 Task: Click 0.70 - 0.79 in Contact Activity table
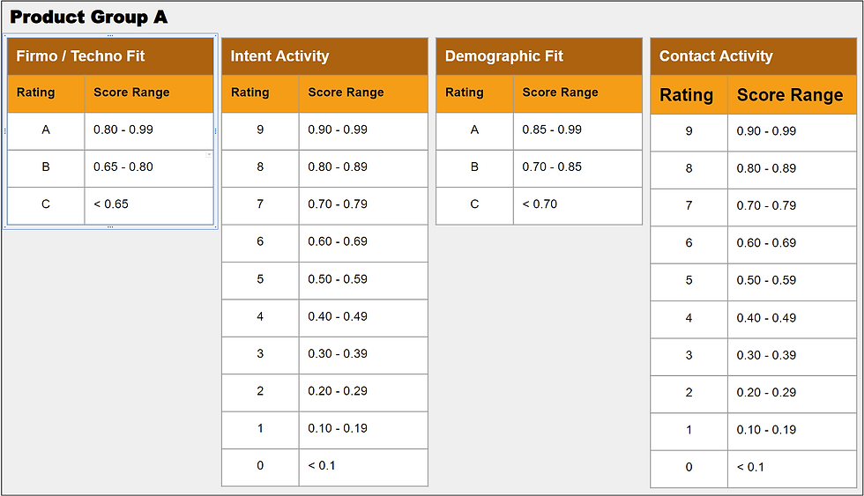793,208
